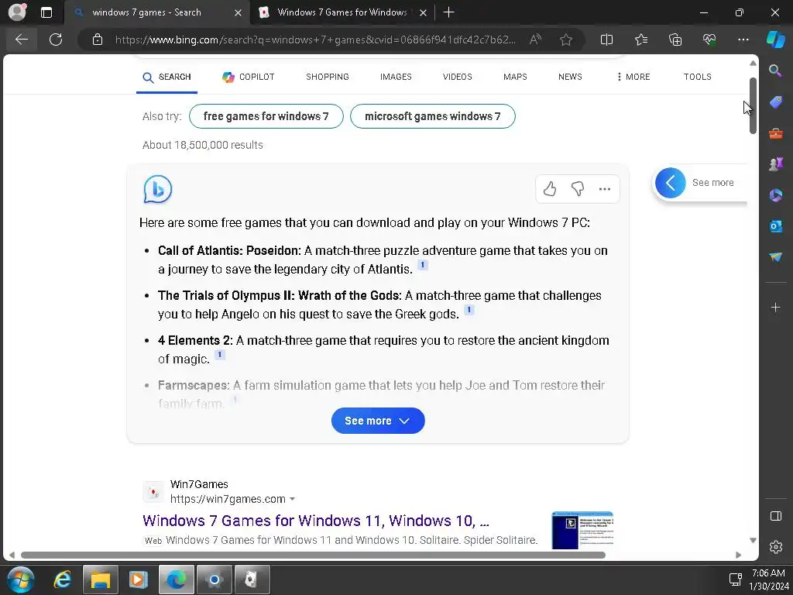Open the Split screen icon
This screenshot has width=793, height=595.
(x=606, y=40)
